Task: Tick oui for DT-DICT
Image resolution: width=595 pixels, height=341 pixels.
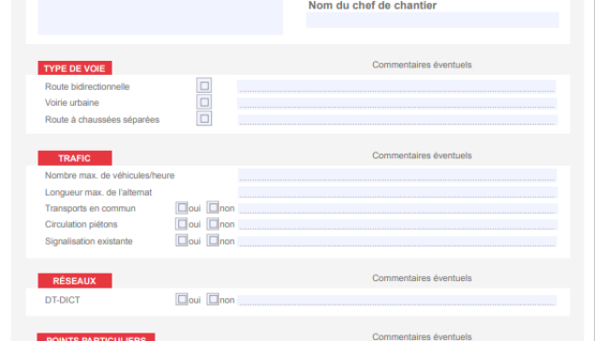Action: point(182,299)
